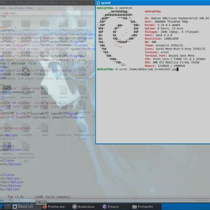Click the 'JWM Restart' line in Emacs
The height and width of the screenshot is (210, 210).
tap(31, 103)
